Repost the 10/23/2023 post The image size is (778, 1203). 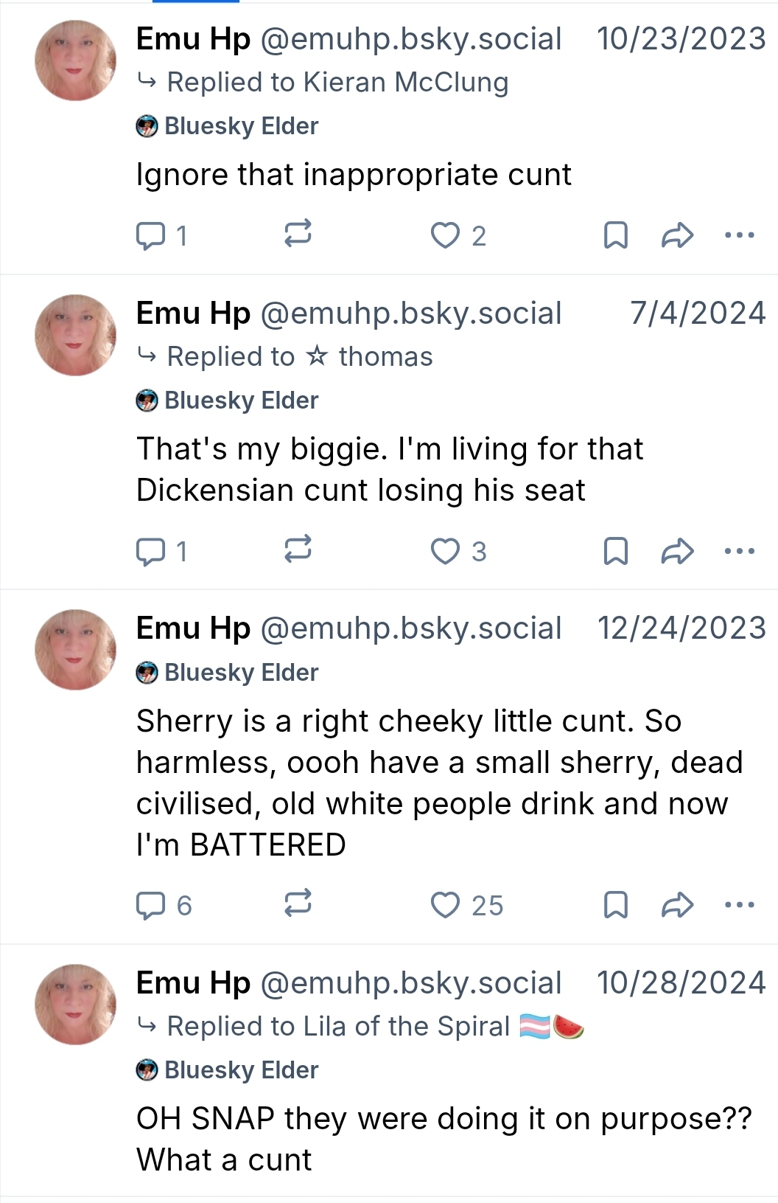pos(298,235)
